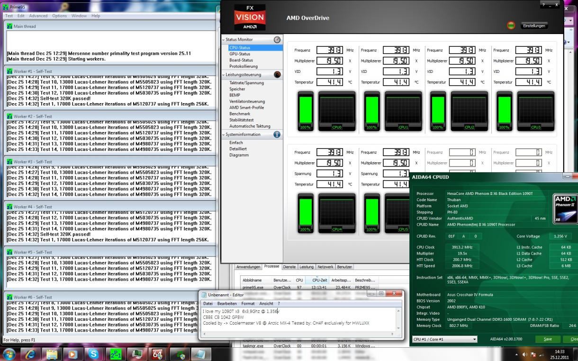Open Ventilatorsteuerung in OverDrive sidebar
This screenshot has width=578, height=361.
(247, 101)
